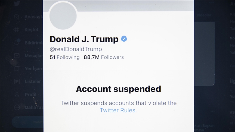This screenshot has height=132, width=235.
Task: Select the Keşfet menu label
Action: 32,30
